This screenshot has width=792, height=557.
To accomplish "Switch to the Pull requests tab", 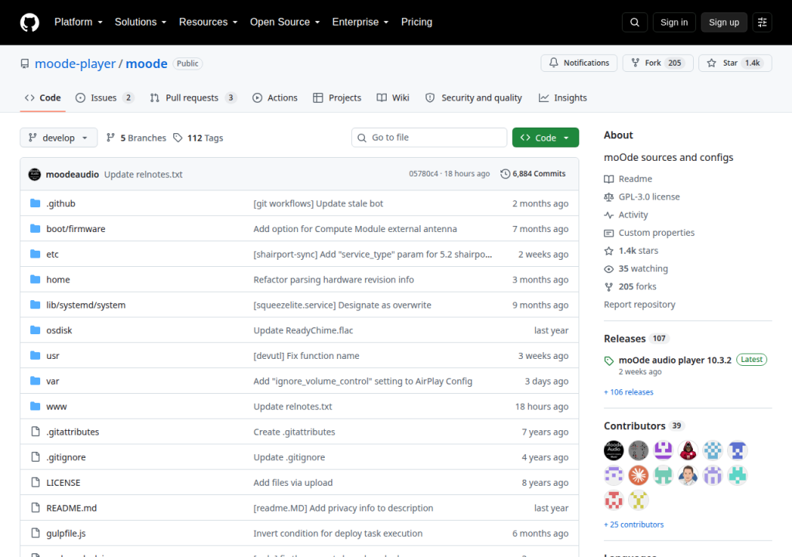I will pyautogui.click(x=193, y=97).
